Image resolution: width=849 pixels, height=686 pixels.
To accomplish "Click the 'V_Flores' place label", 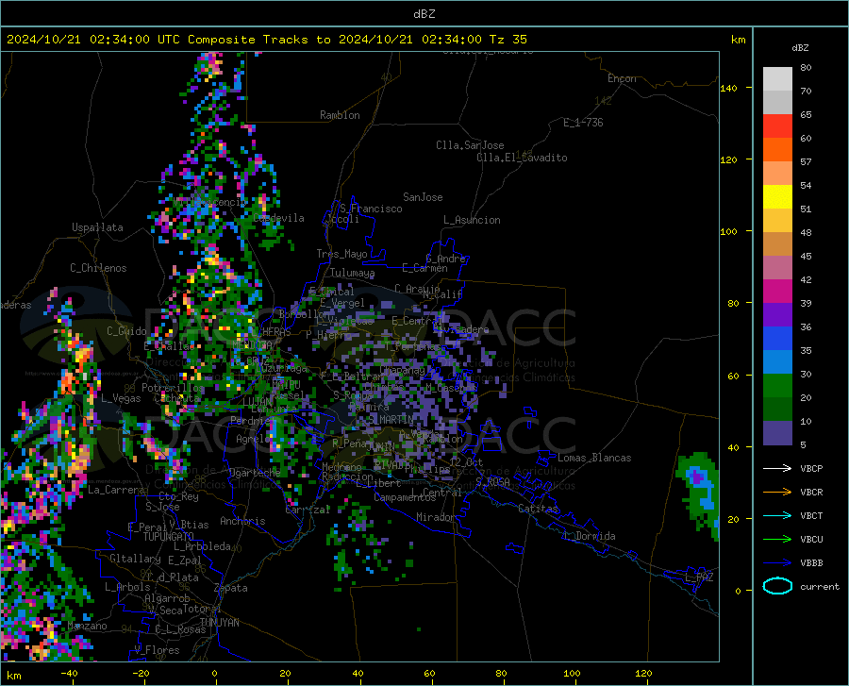I will tap(157, 650).
